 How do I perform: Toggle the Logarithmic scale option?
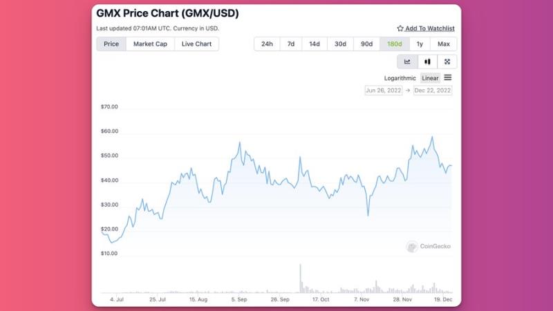tap(400, 78)
